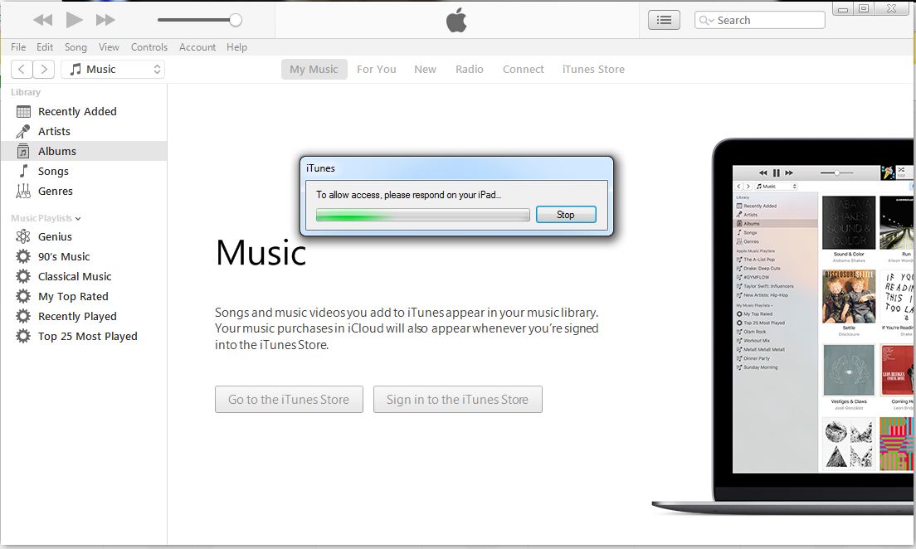Image resolution: width=916 pixels, height=549 pixels.
Task: Select the Genres guitar icon
Action: (23, 191)
